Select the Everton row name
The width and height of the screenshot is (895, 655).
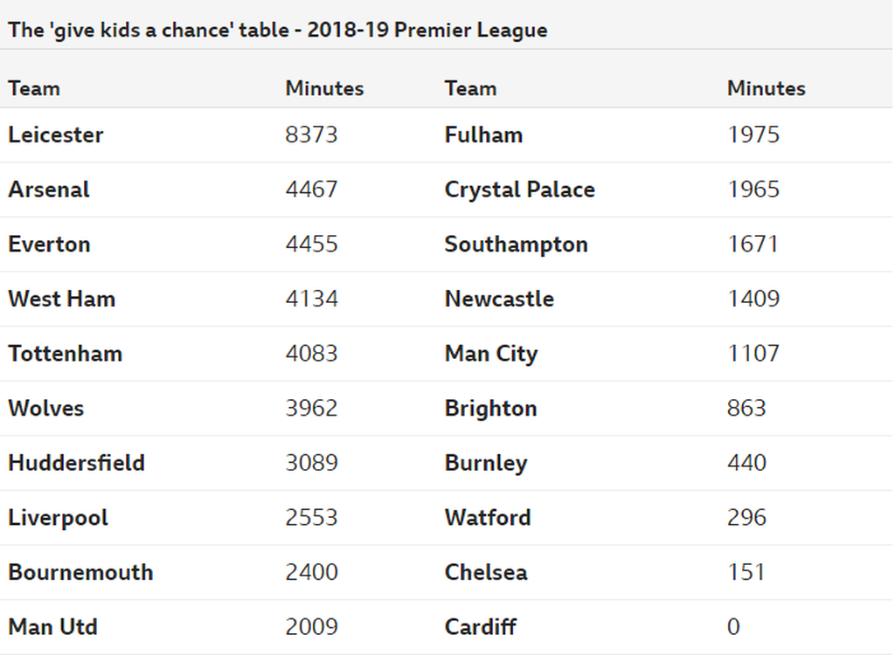click(49, 245)
